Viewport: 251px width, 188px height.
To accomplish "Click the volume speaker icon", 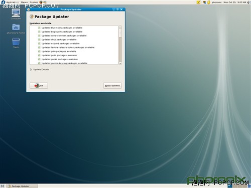I will click(x=248, y=3).
